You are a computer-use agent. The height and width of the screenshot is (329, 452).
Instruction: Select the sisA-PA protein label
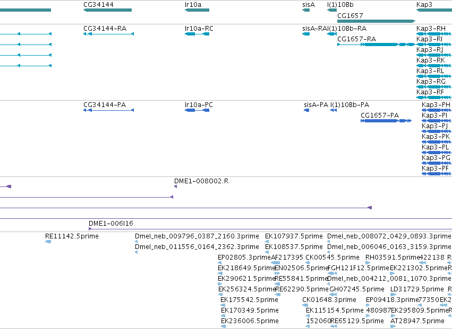coord(316,105)
